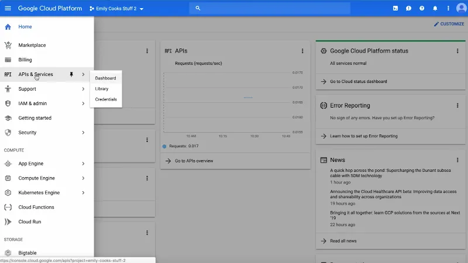Select Credentials from the APIs submenu

pyautogui.click(x=106, y=99)
